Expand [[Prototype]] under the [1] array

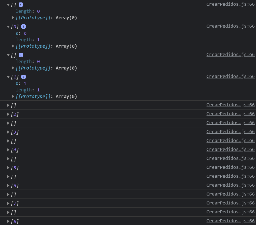(13, 96)
